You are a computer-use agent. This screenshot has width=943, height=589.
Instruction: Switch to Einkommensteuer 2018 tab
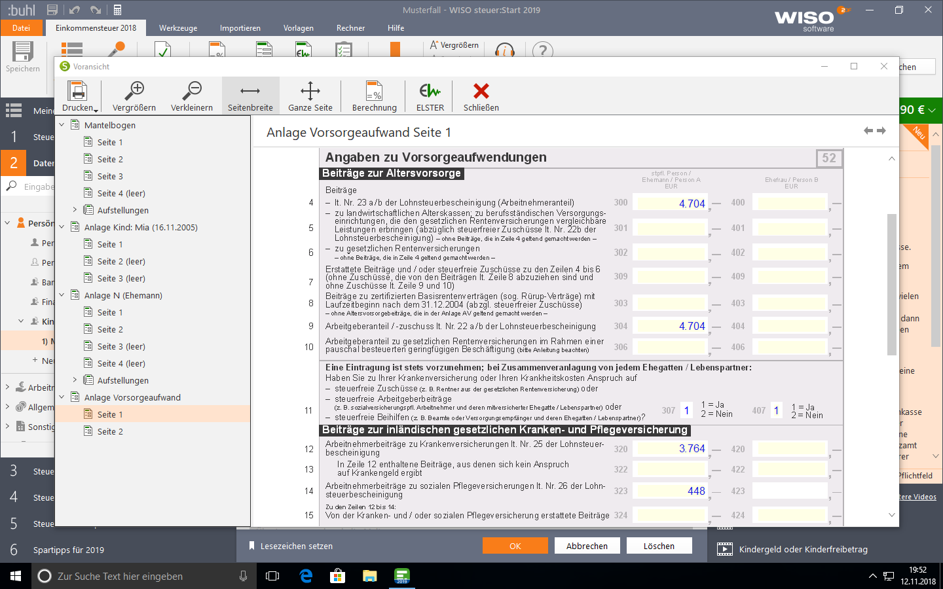(96, 28)
